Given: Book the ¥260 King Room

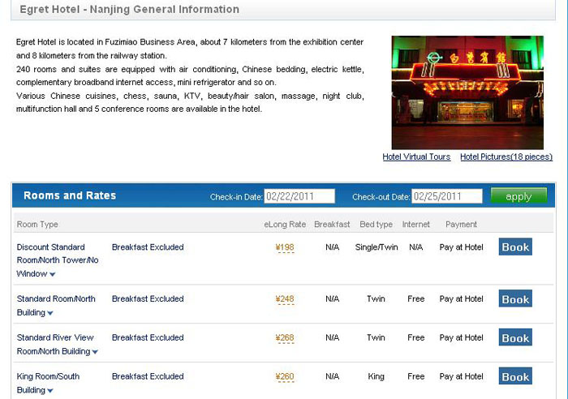Looking at the screenshot, I should point(515,375).
